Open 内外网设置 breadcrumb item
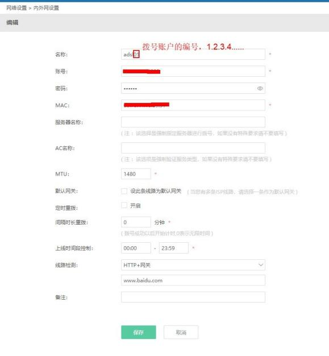 [x=46, y=8]
